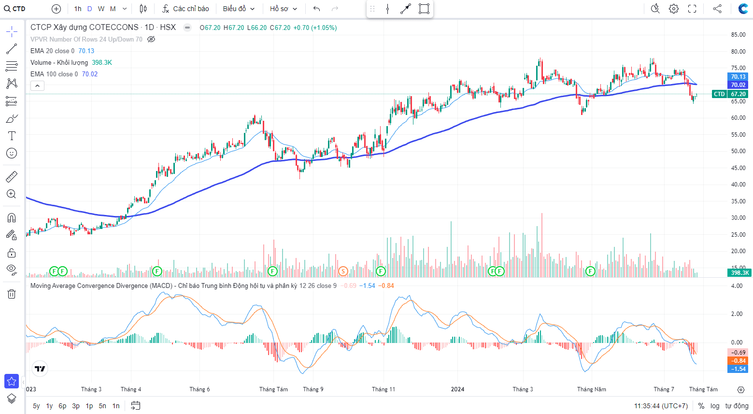Select the D daily timeframe
The height and width of the screenshot is (414, 753).
click(x=90, y=9)
